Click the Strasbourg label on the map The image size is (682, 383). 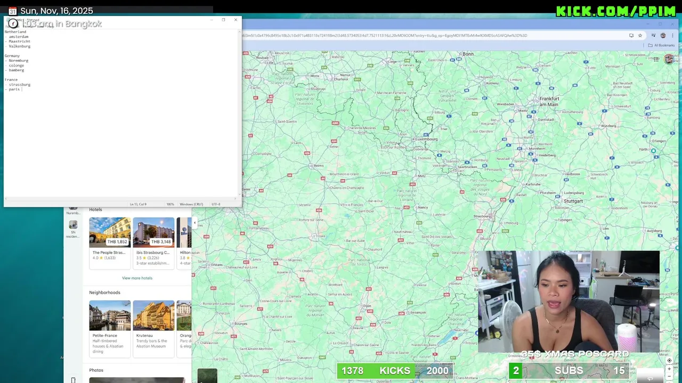[x=482, y=217]
